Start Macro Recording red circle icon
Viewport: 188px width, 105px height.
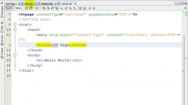tap(90, 8)
